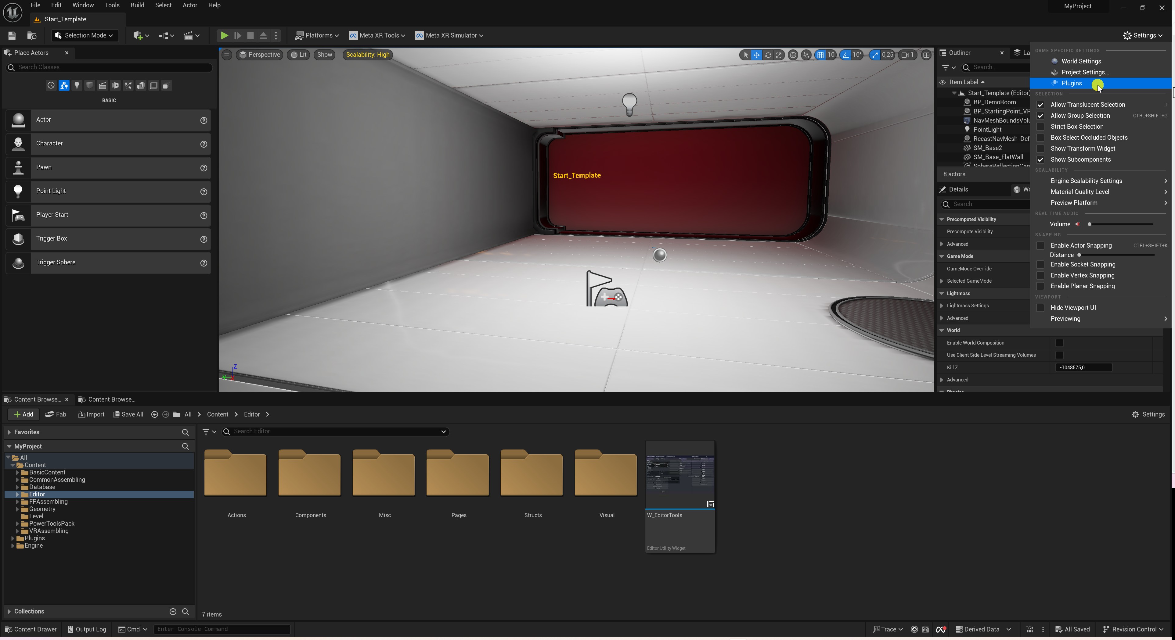Click the help icon next to Point Light
Image resolution: width=1175 pixels, height=640 pixels.
point(204,191)
